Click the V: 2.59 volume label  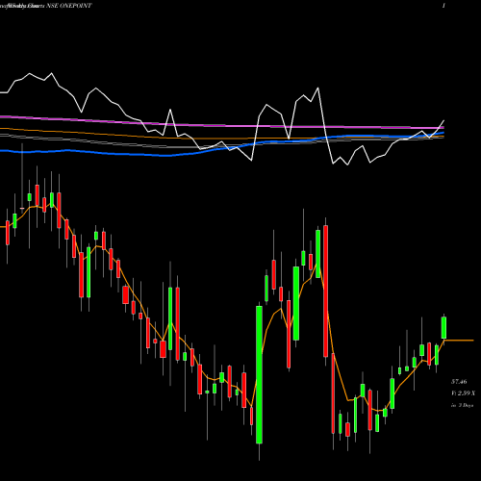(x=464, y=393)
